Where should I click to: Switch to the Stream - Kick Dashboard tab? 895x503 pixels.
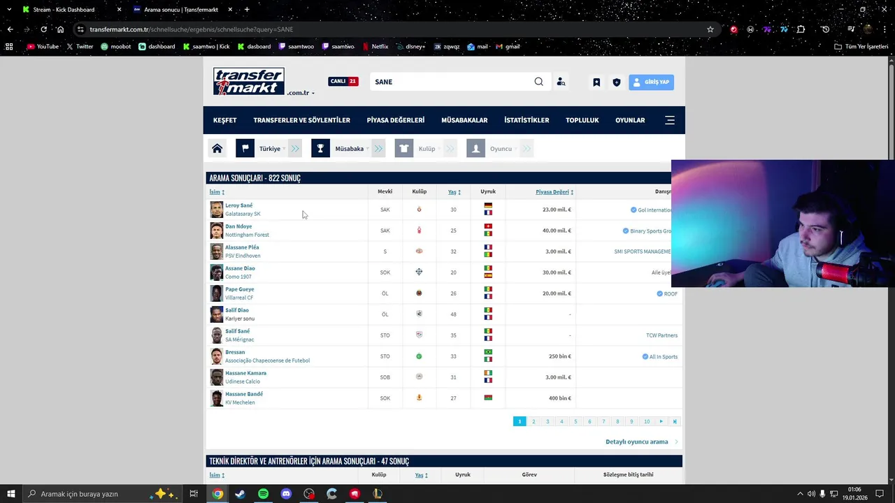click(70, 10)
